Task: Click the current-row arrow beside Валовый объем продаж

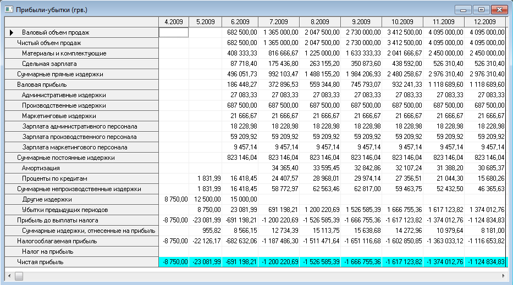Action: pos(12,32)
